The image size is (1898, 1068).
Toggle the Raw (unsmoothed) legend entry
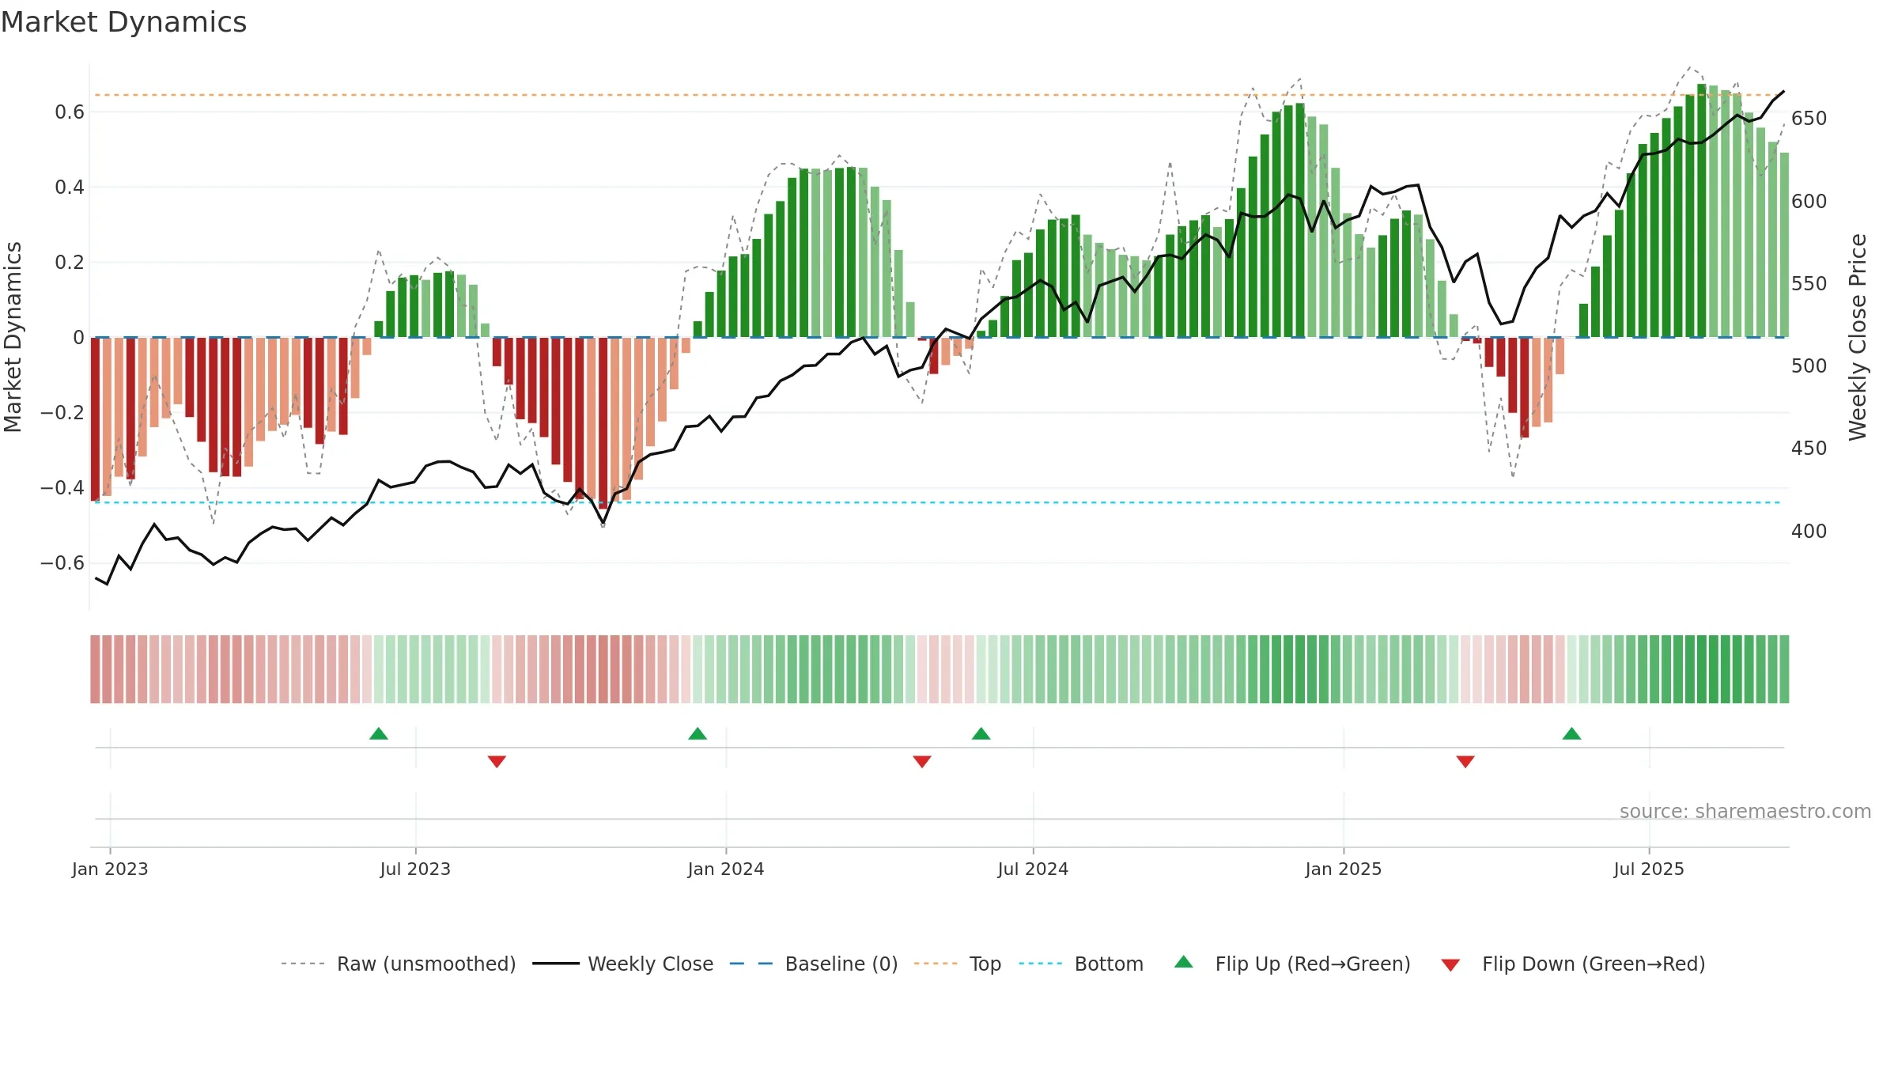(399, 964)
